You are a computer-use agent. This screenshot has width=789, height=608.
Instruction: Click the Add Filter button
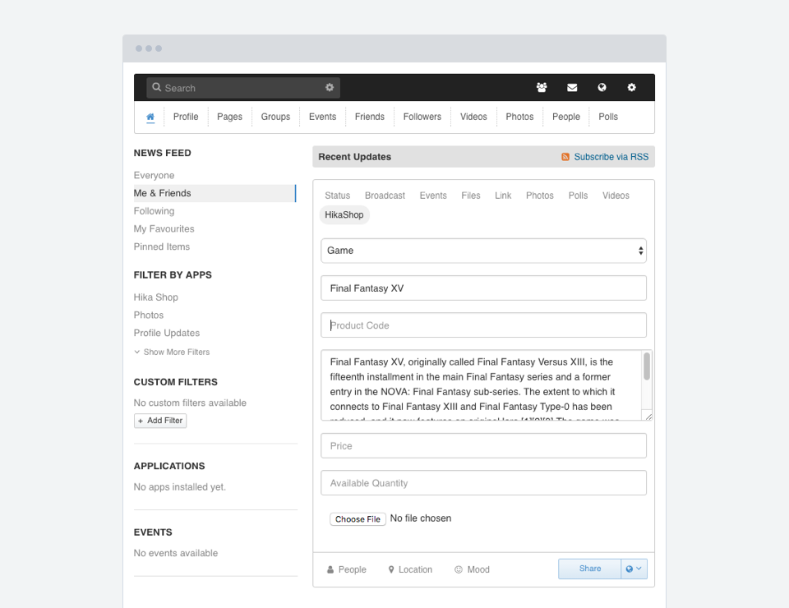tap(160, 421)
